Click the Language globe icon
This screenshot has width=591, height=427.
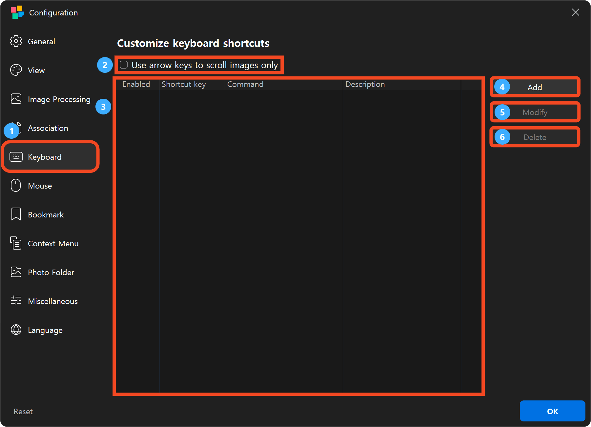[16, 330]
